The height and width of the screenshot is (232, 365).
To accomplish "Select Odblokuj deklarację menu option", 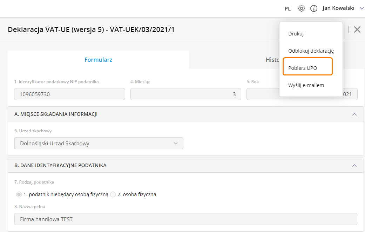I will (x=311, y=51).
